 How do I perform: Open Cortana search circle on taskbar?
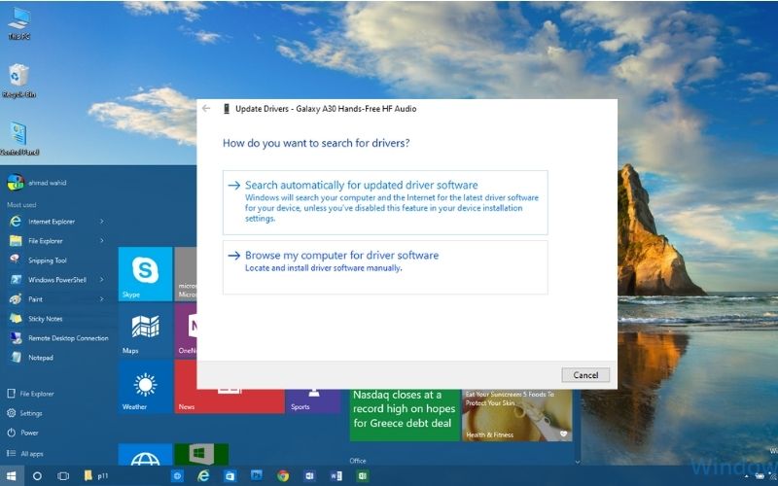37,476
